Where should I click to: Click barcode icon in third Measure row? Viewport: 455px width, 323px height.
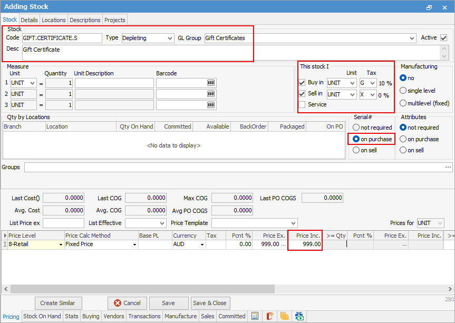[x=211, y=105]
